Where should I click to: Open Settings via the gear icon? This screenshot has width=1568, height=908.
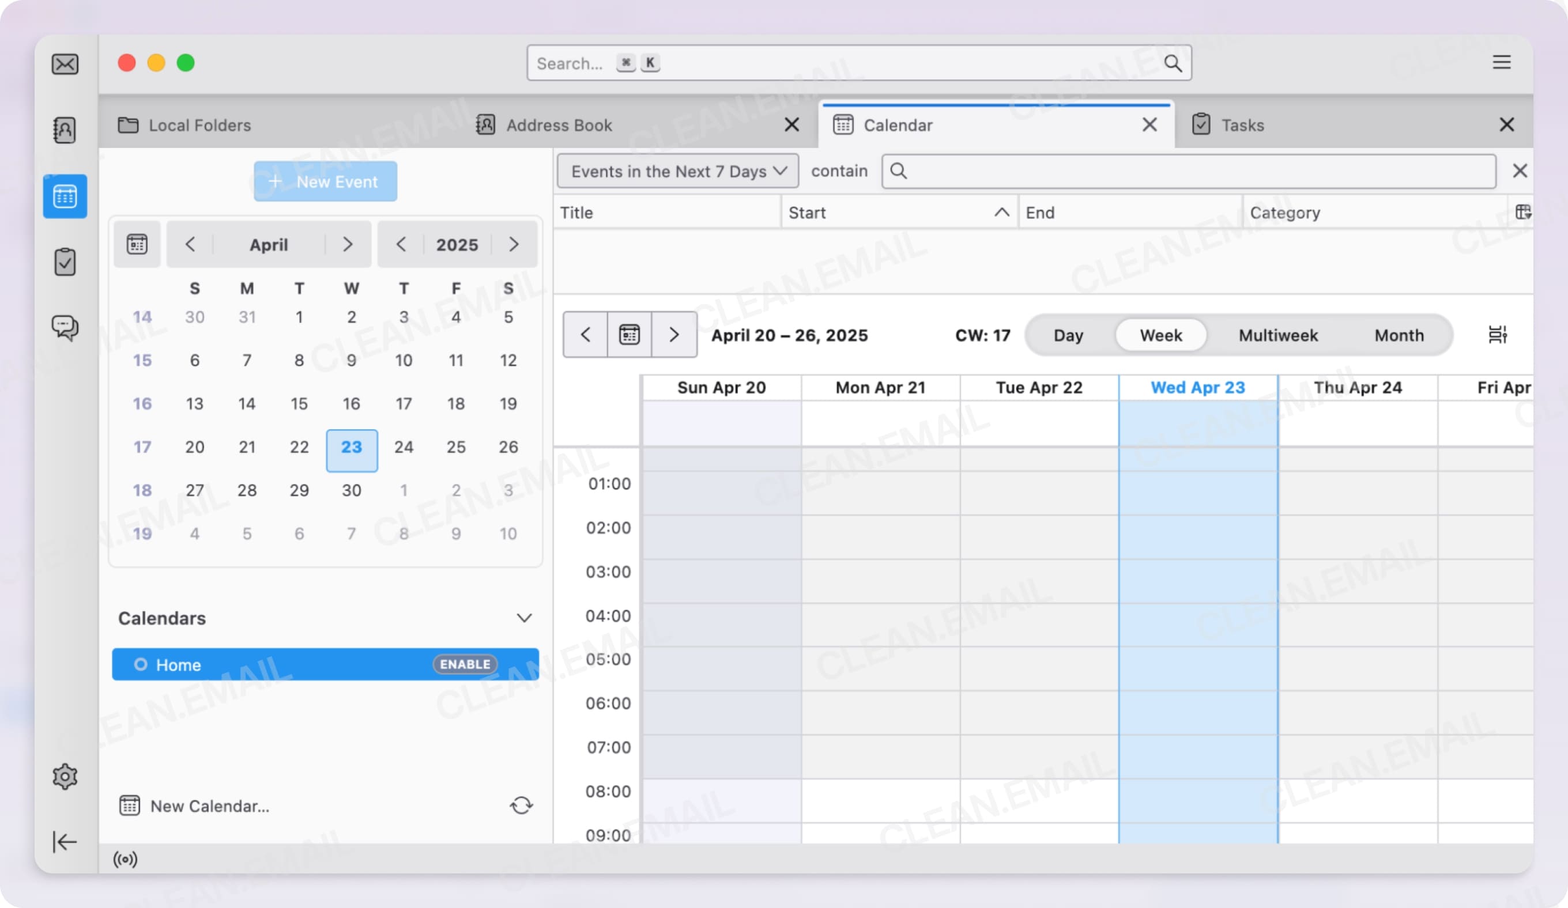[x=65, y=775]
